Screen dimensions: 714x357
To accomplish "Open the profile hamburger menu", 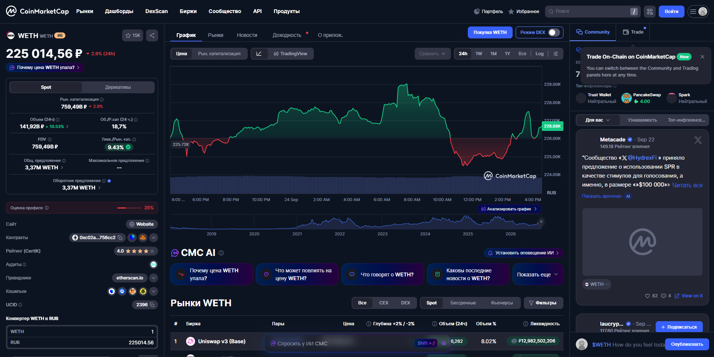I will 698,12.
